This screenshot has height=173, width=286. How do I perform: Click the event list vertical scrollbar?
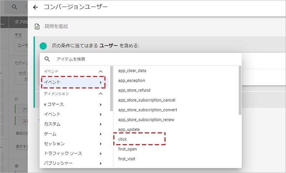[240, 89]
